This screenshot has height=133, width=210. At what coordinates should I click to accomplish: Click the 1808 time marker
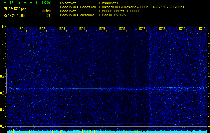point(162,29)
